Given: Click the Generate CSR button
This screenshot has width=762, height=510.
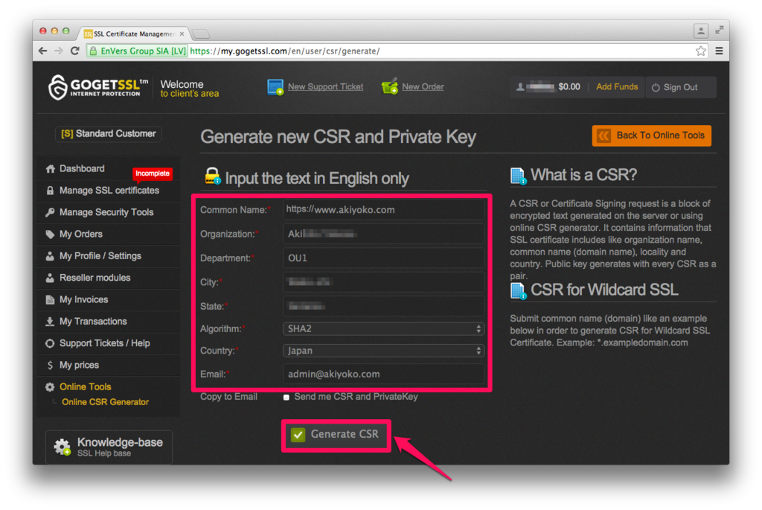Looking at the screenshot, I should [x=336, y=435].
